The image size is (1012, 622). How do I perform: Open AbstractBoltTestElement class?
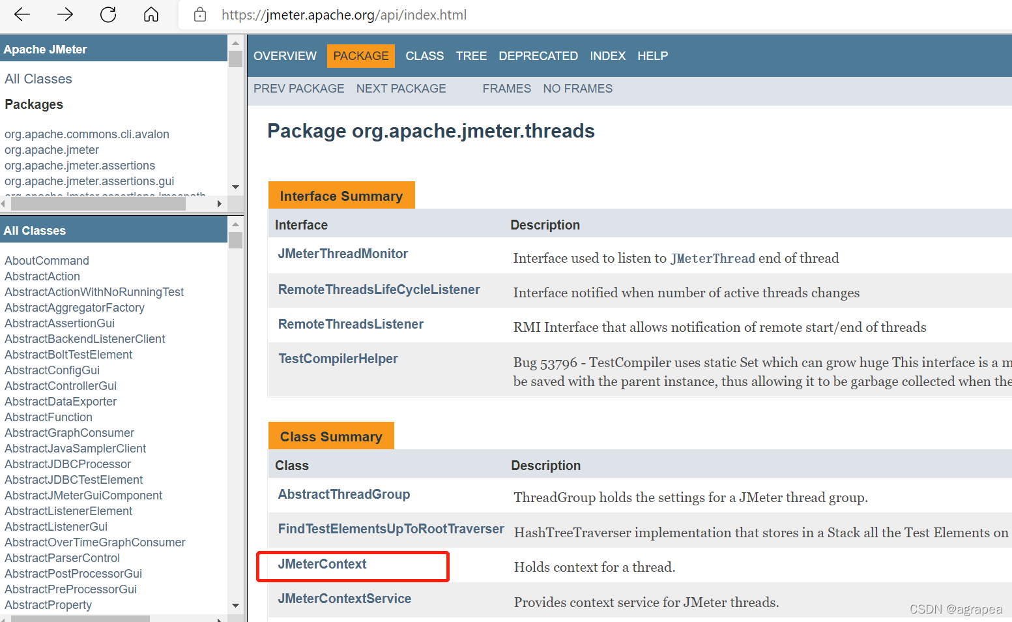(x=68, y=355)
